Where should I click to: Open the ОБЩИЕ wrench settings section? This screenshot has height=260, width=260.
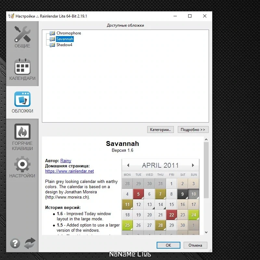pyautogui.click(x=22, y=37)
